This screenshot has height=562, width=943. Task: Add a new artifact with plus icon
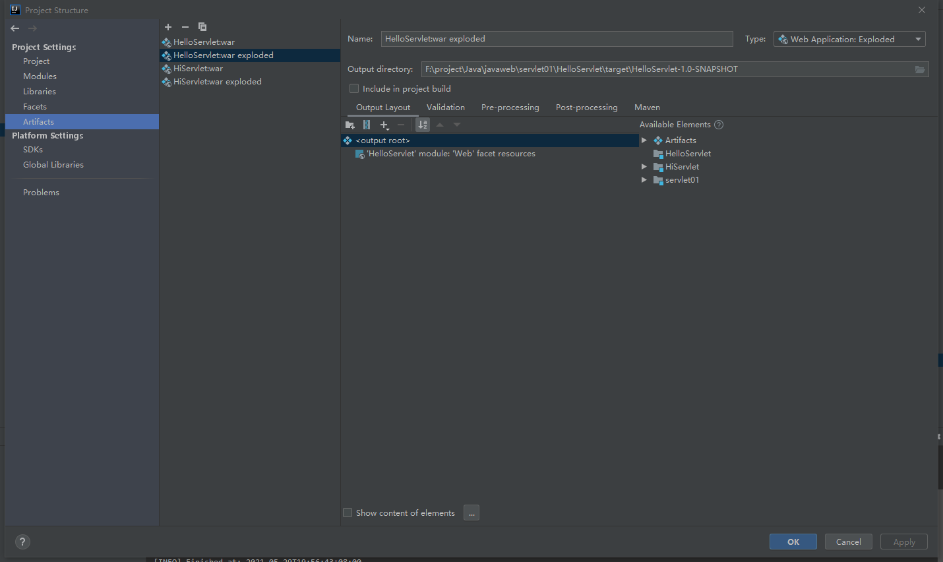[x=168, y=27]
